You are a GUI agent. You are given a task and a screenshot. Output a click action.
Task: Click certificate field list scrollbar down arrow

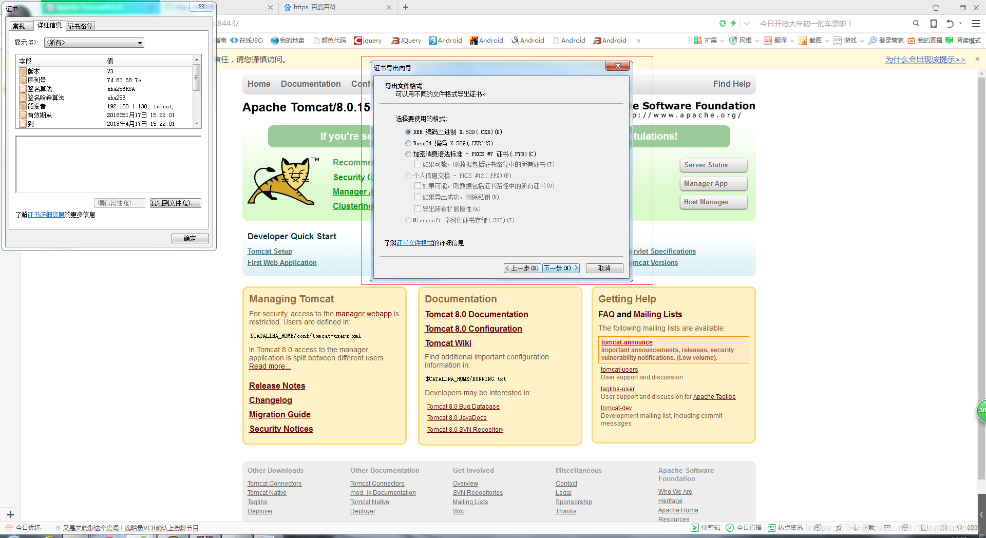click(196, 124)
